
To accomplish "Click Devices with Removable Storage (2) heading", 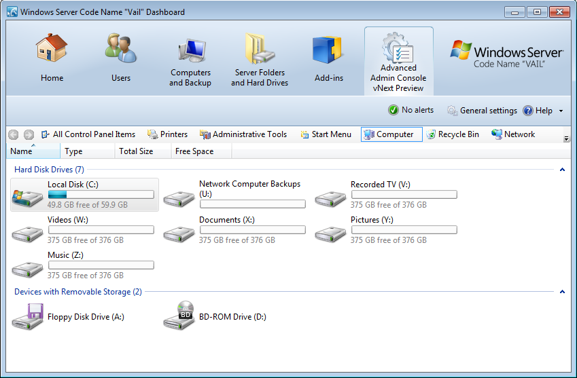I will 78,292.
